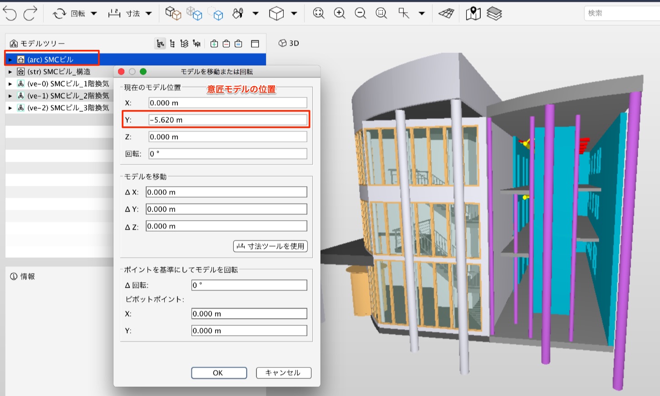Click the 情報 panel header
The width and height of the screenshot is (660, 396).
(23, 276)
